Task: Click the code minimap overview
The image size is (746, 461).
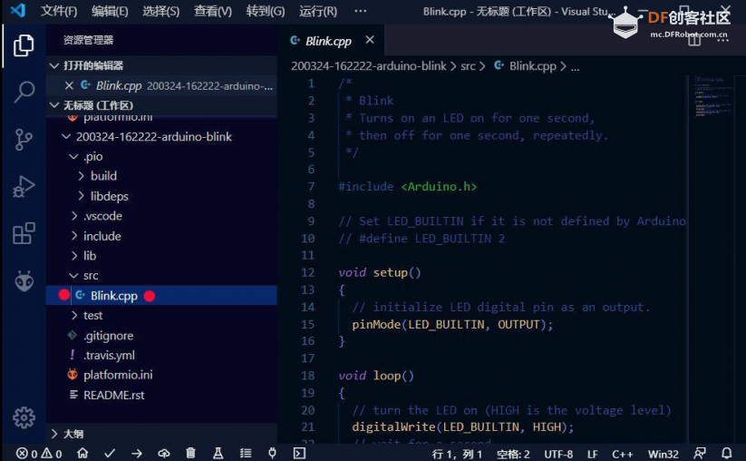Action: pos(713,95)
